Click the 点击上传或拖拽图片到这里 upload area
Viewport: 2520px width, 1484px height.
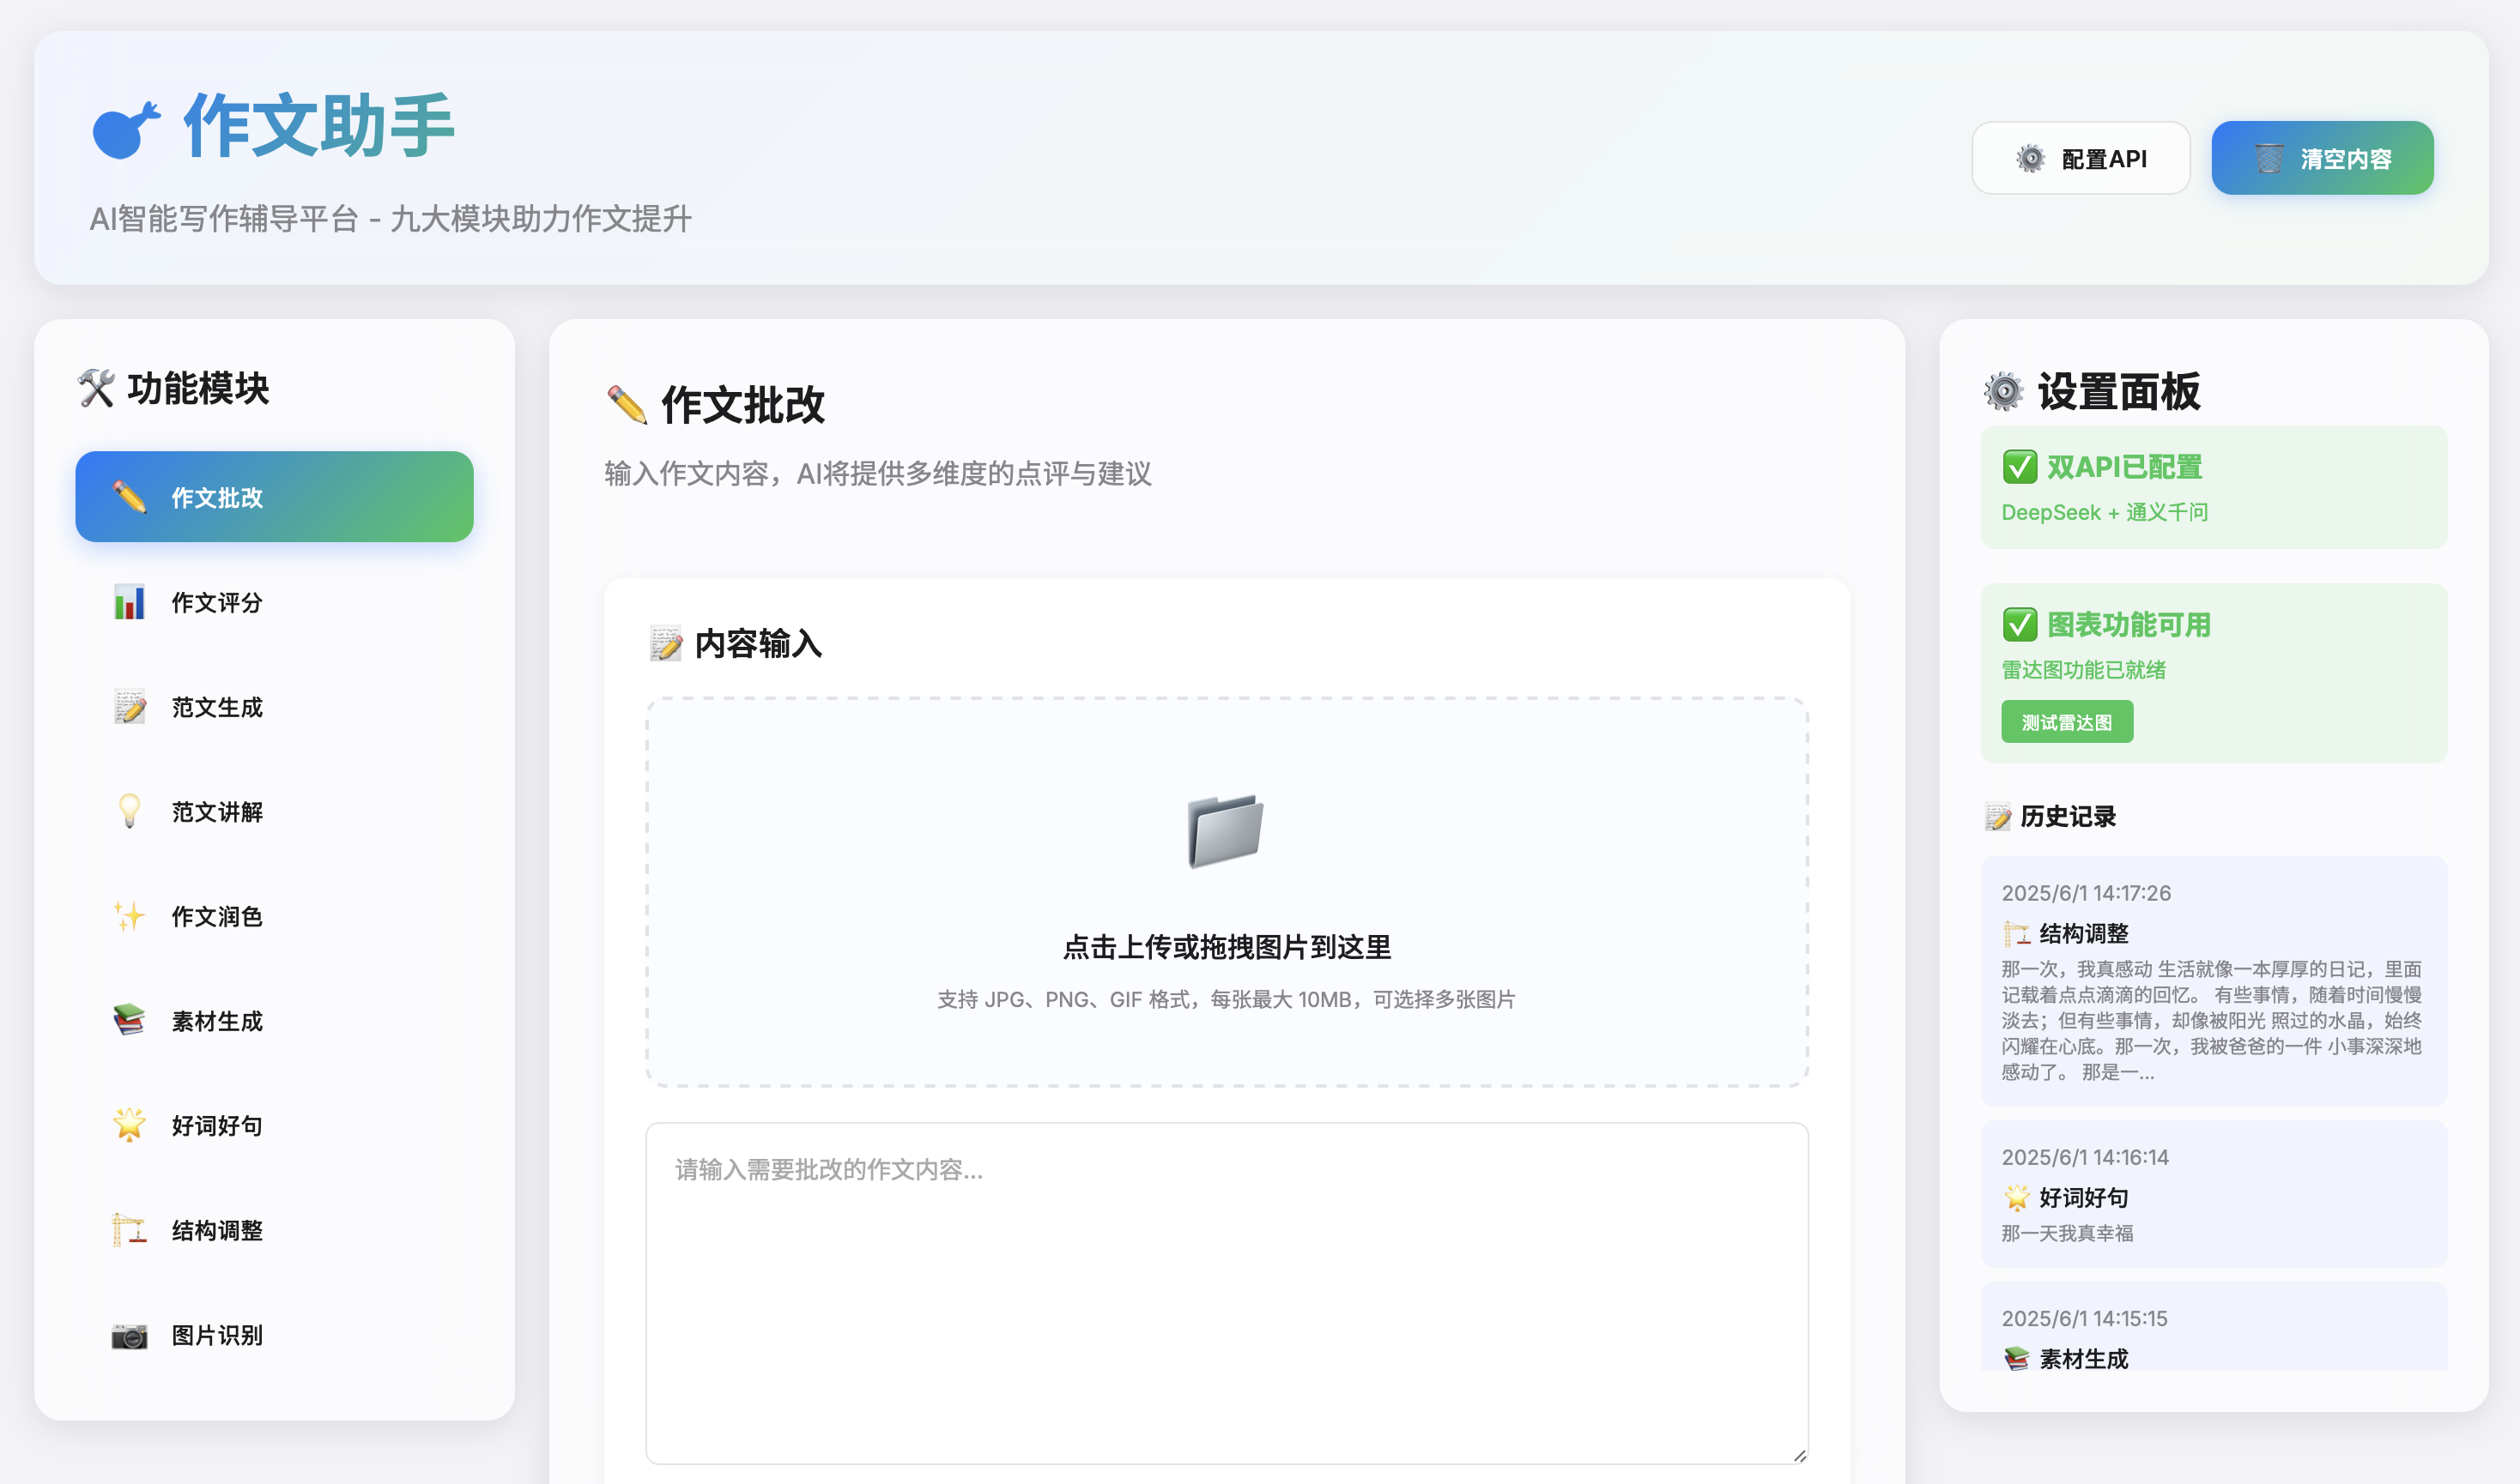coord(1227,892)
